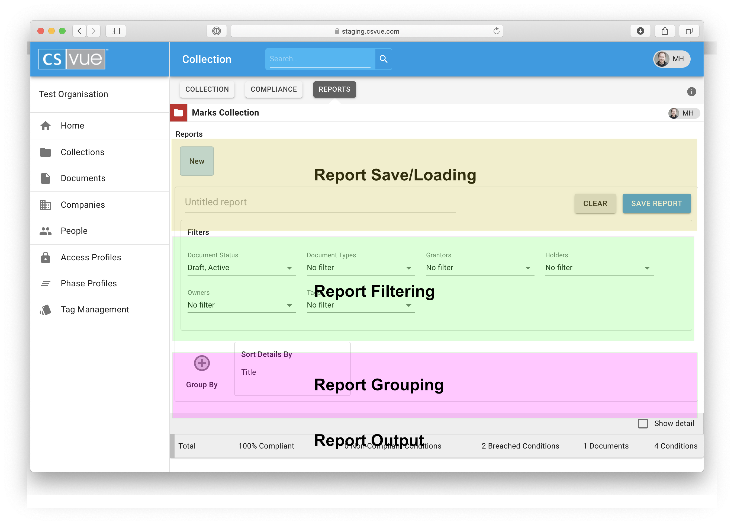Click the Tag Management tags icon
Image resolution: width=734 pixels, height=525 pixels.
(x=46, y=310)
